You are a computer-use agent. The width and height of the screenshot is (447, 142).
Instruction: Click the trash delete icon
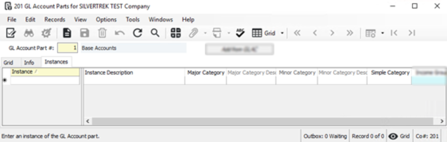point(102,33)
